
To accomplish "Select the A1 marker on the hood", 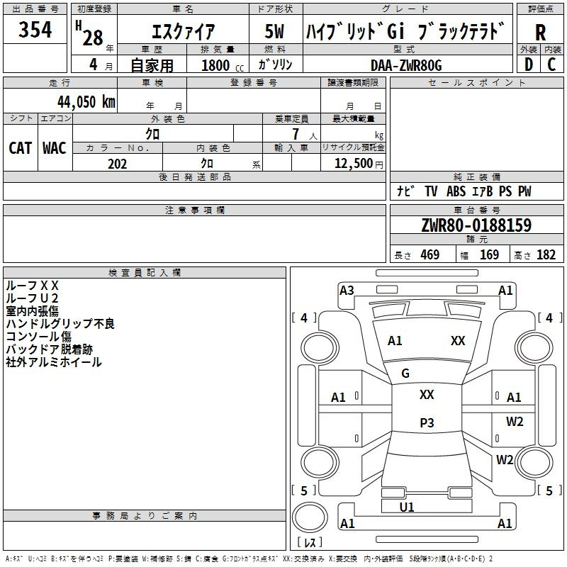I will coord(395,341).
